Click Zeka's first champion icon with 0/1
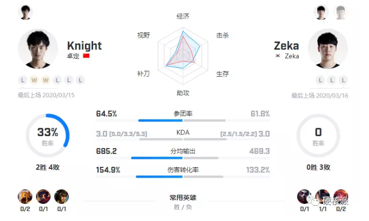This screenshot has height=221, width=369. tap(304, 197)
